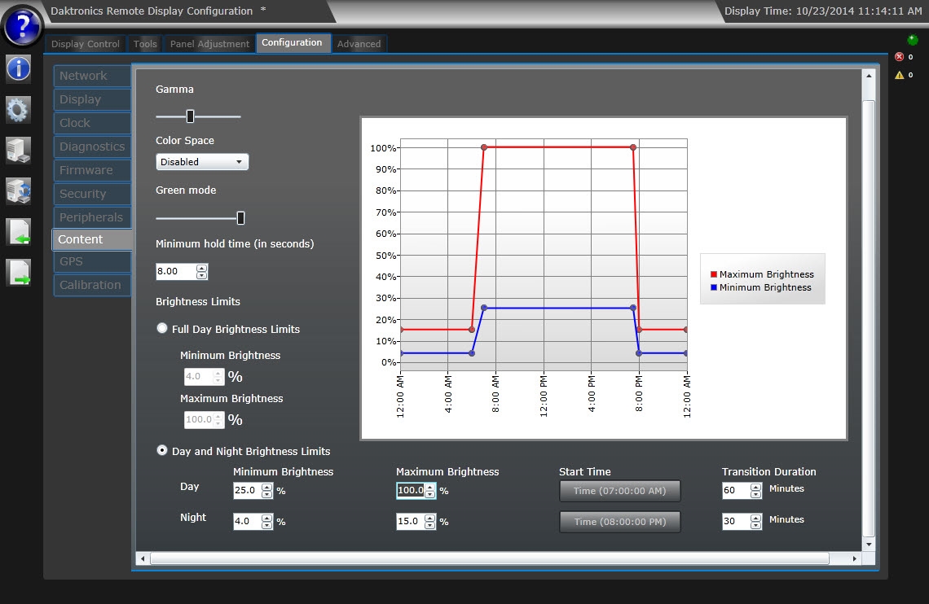Screen dimensions: 929x604
Task: Click the document with left green arrow icon
Action: 19,232
